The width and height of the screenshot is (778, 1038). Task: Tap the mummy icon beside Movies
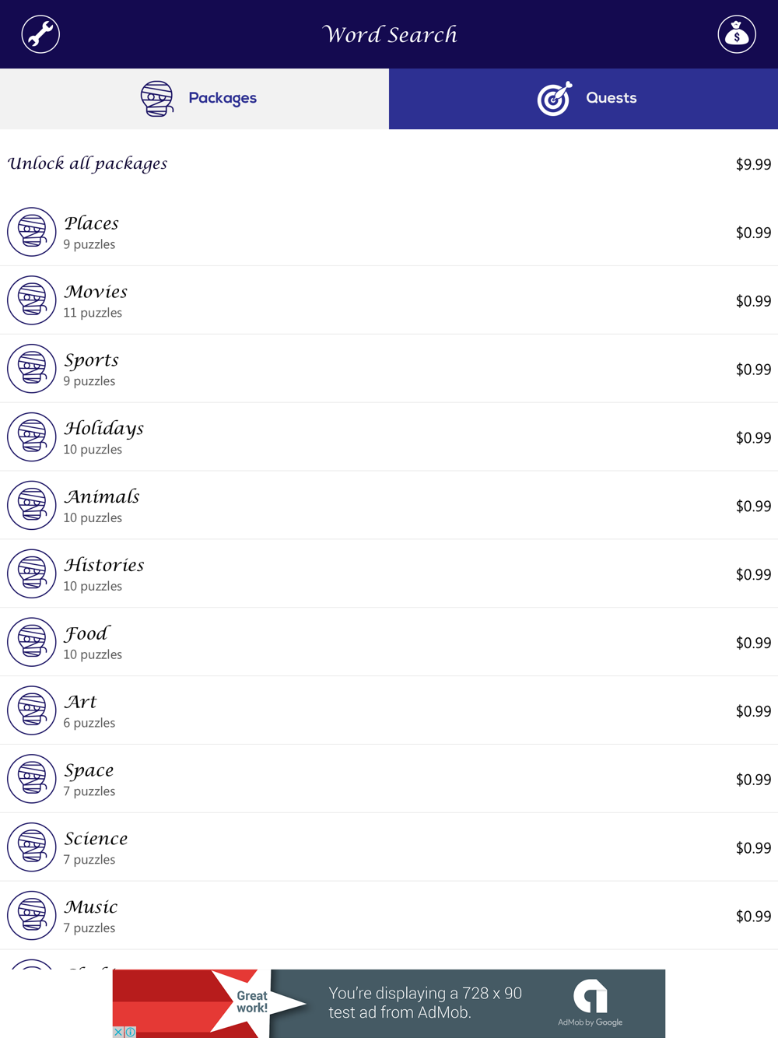32,300
